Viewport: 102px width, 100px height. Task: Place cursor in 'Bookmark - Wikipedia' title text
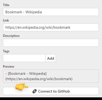[x=23, y=12]
